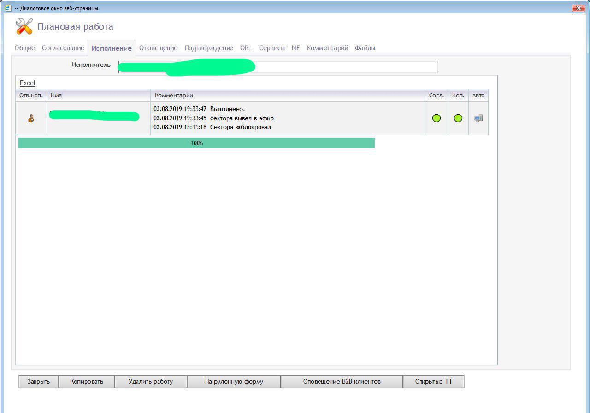590x413 pixels.
Task: Open the Подтверждение tab
Action: click(209, 48)
